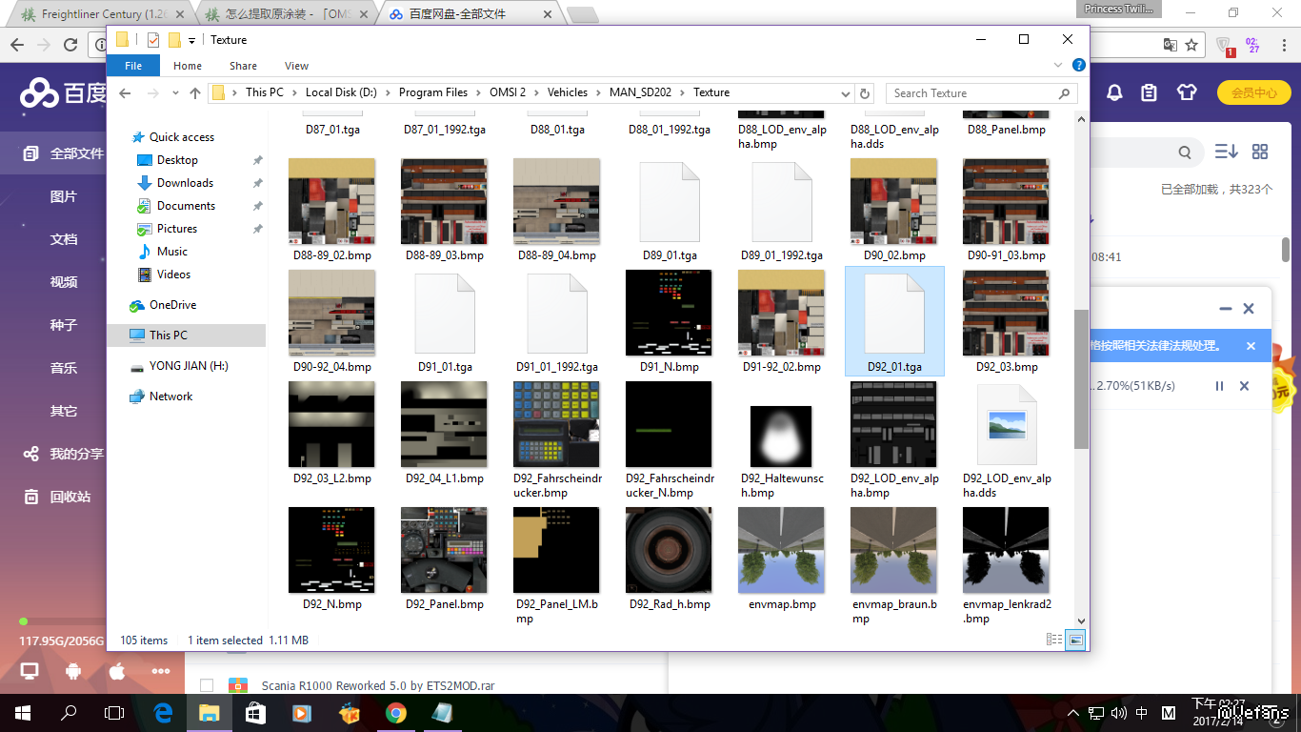
Task: Switch Baidu file list to grid view
Action: [1260, 152]
